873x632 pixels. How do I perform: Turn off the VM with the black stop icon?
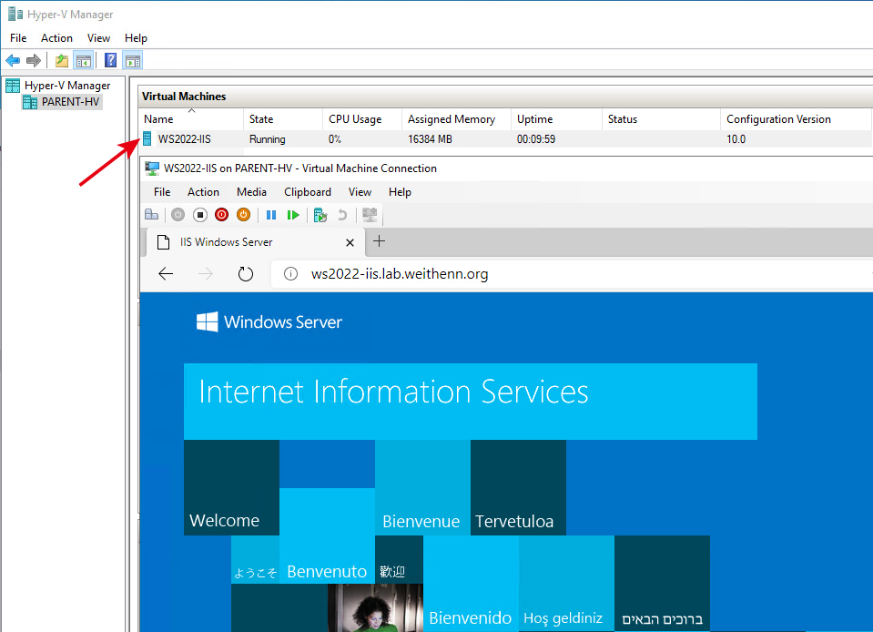coord(200,215)
